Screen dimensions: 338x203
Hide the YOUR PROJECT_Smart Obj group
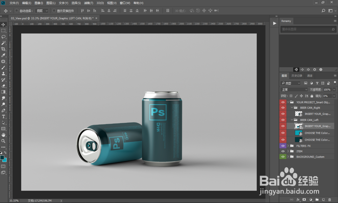[x=283, y=102]
